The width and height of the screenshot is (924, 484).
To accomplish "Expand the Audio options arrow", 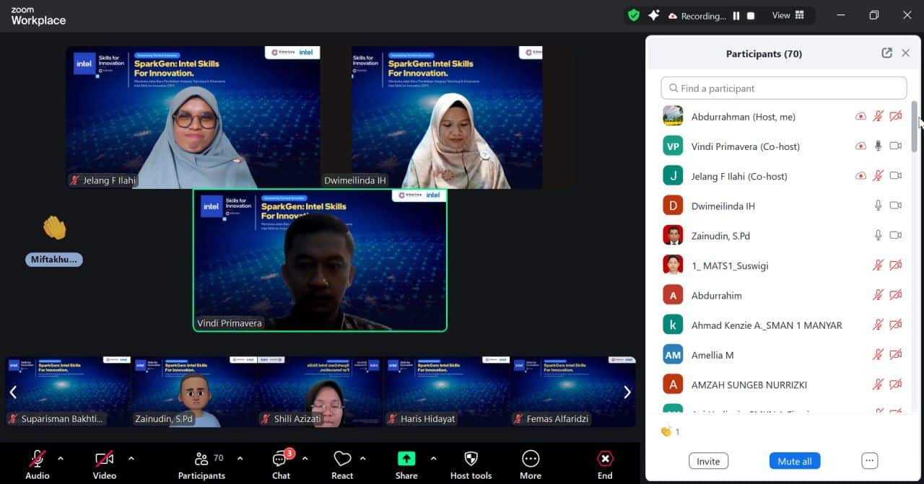I will point(61,458).
